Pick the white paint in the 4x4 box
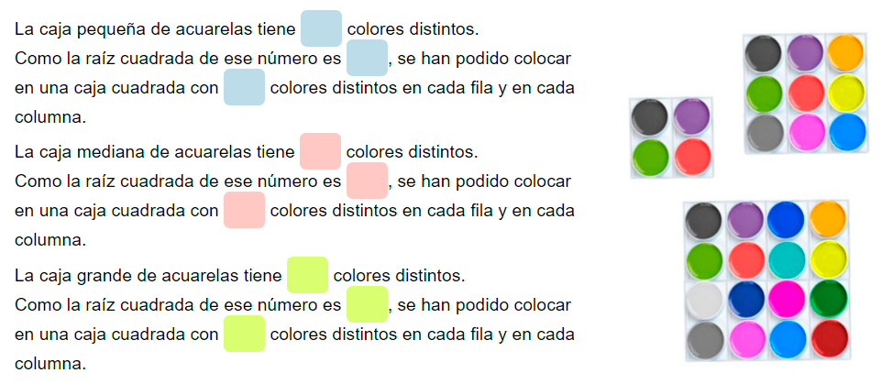881x384 pixels. 704,299
